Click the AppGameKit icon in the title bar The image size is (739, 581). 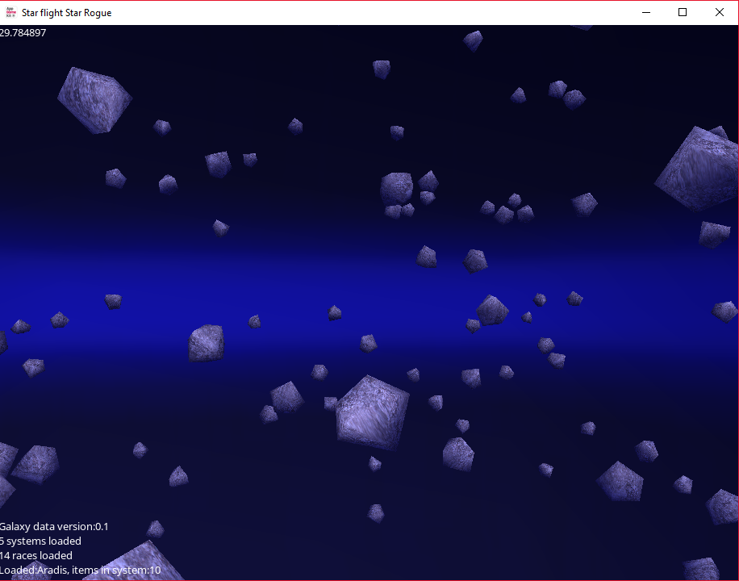pyautogui.click(x=10, y=13)
